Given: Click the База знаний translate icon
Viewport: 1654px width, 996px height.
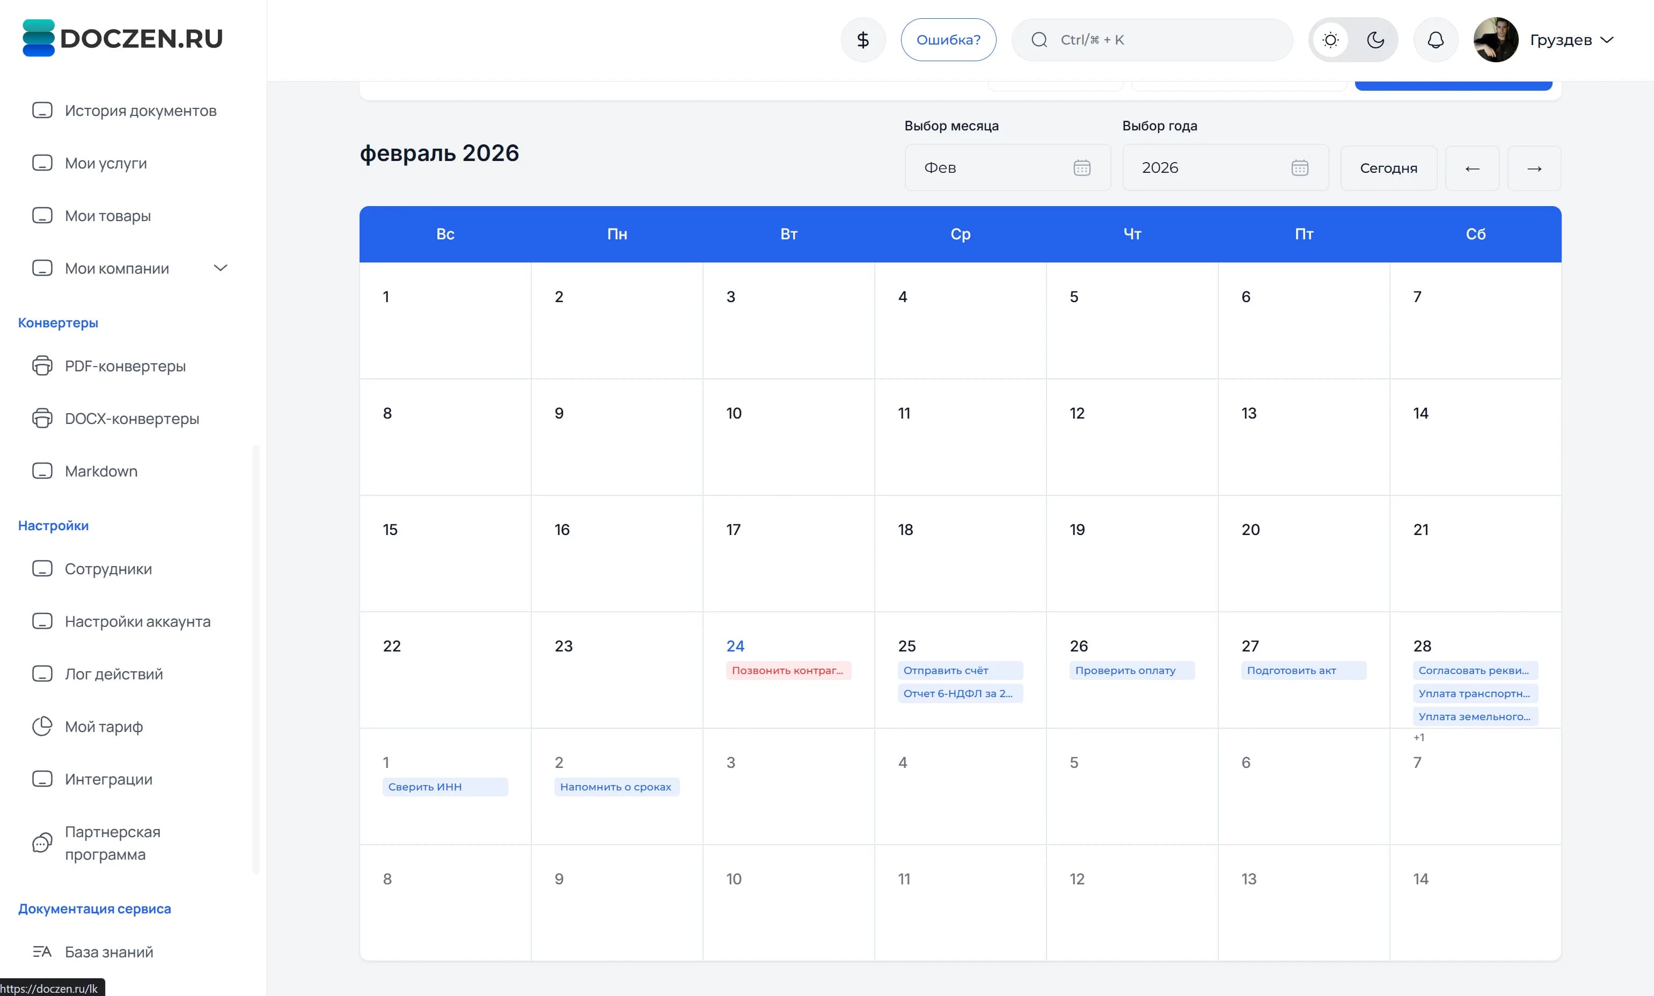Looking at the screenshot, I should [x=42, y=951].
